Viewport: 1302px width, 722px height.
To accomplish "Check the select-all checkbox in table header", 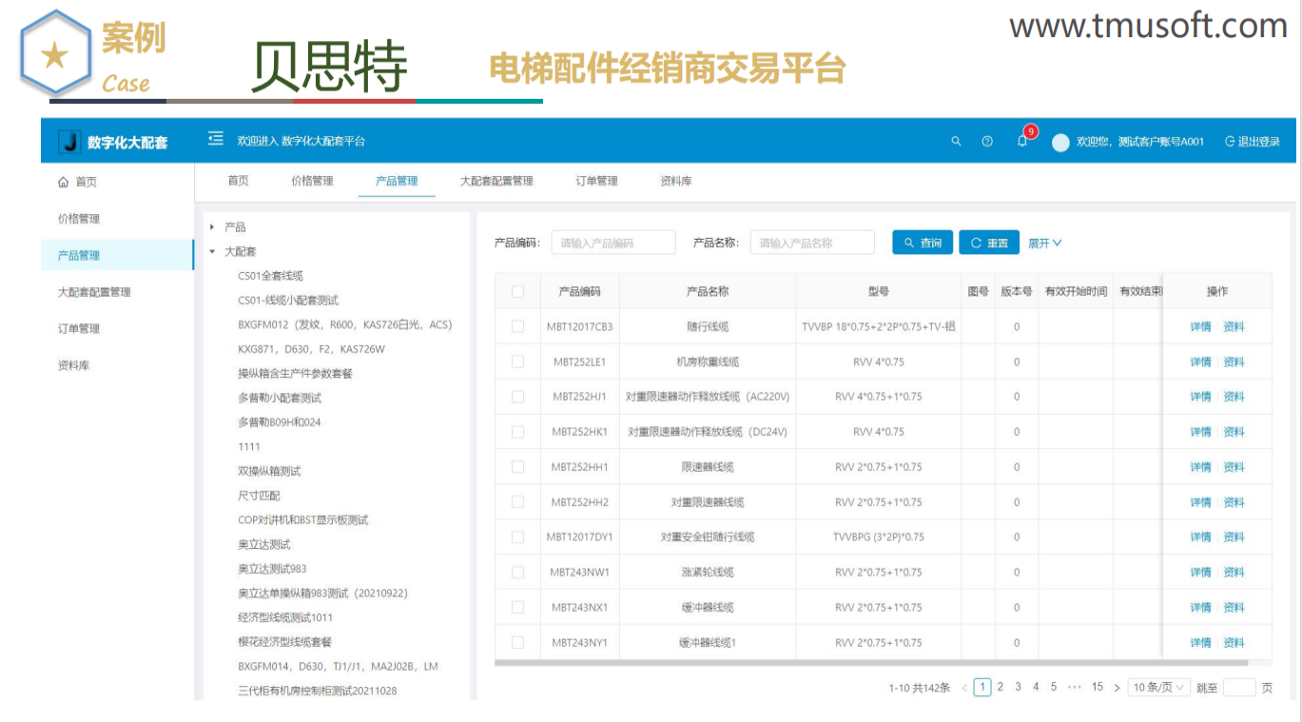I will pyautogui.click(x=518, y=291).
